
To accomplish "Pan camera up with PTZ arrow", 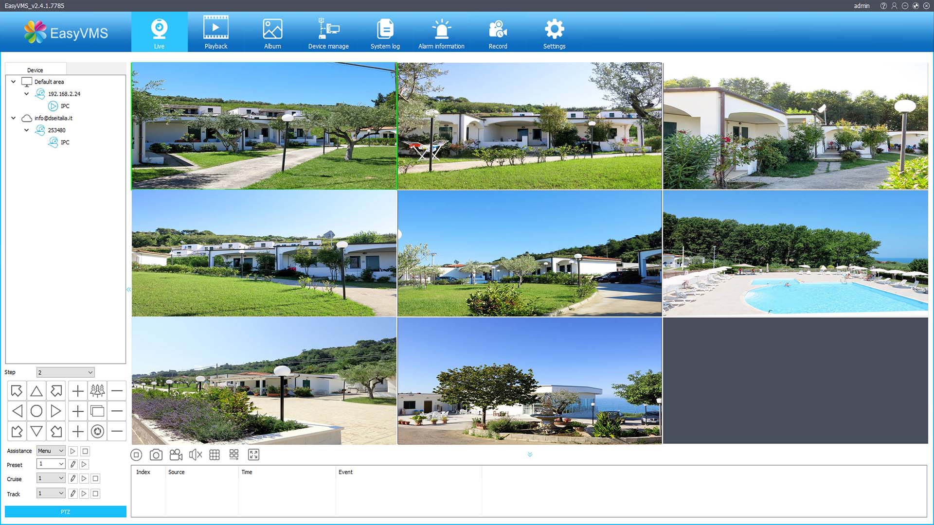I will point(36,391).
